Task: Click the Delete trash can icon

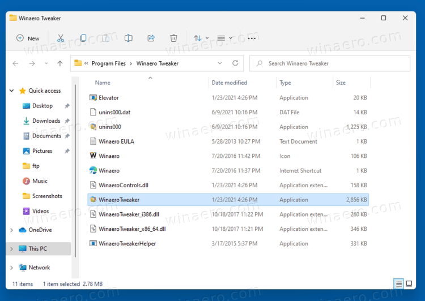Action: pos(173,38)
